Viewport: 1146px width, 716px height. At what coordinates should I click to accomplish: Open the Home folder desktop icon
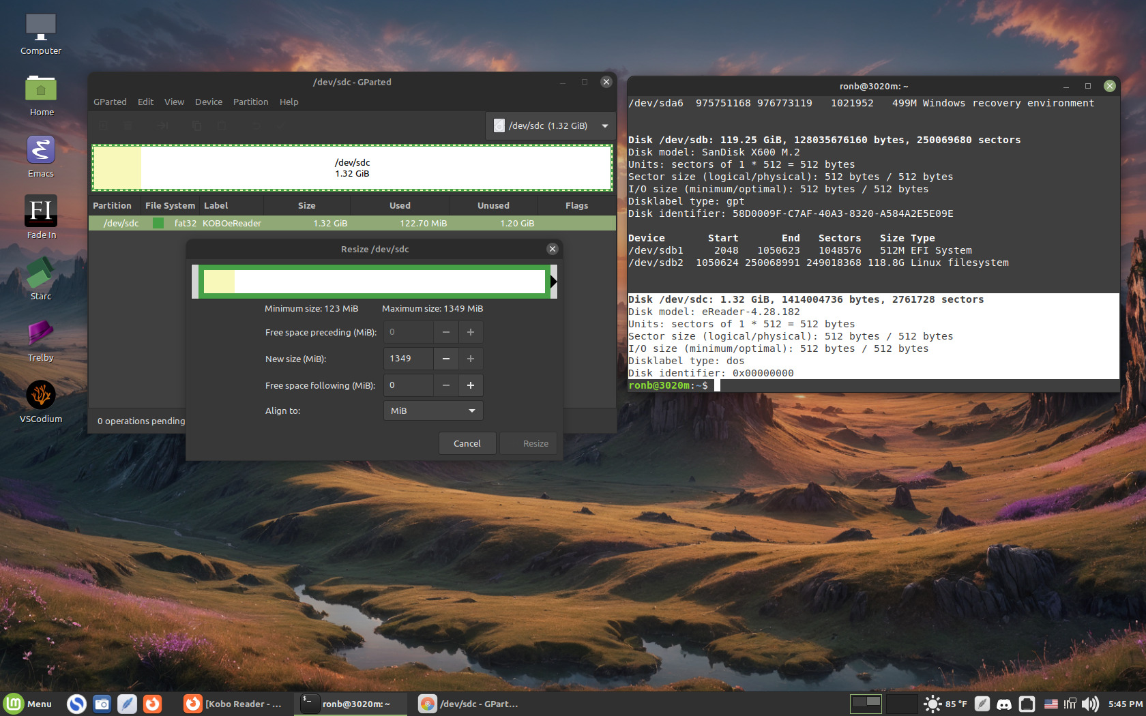coord(41,95)
